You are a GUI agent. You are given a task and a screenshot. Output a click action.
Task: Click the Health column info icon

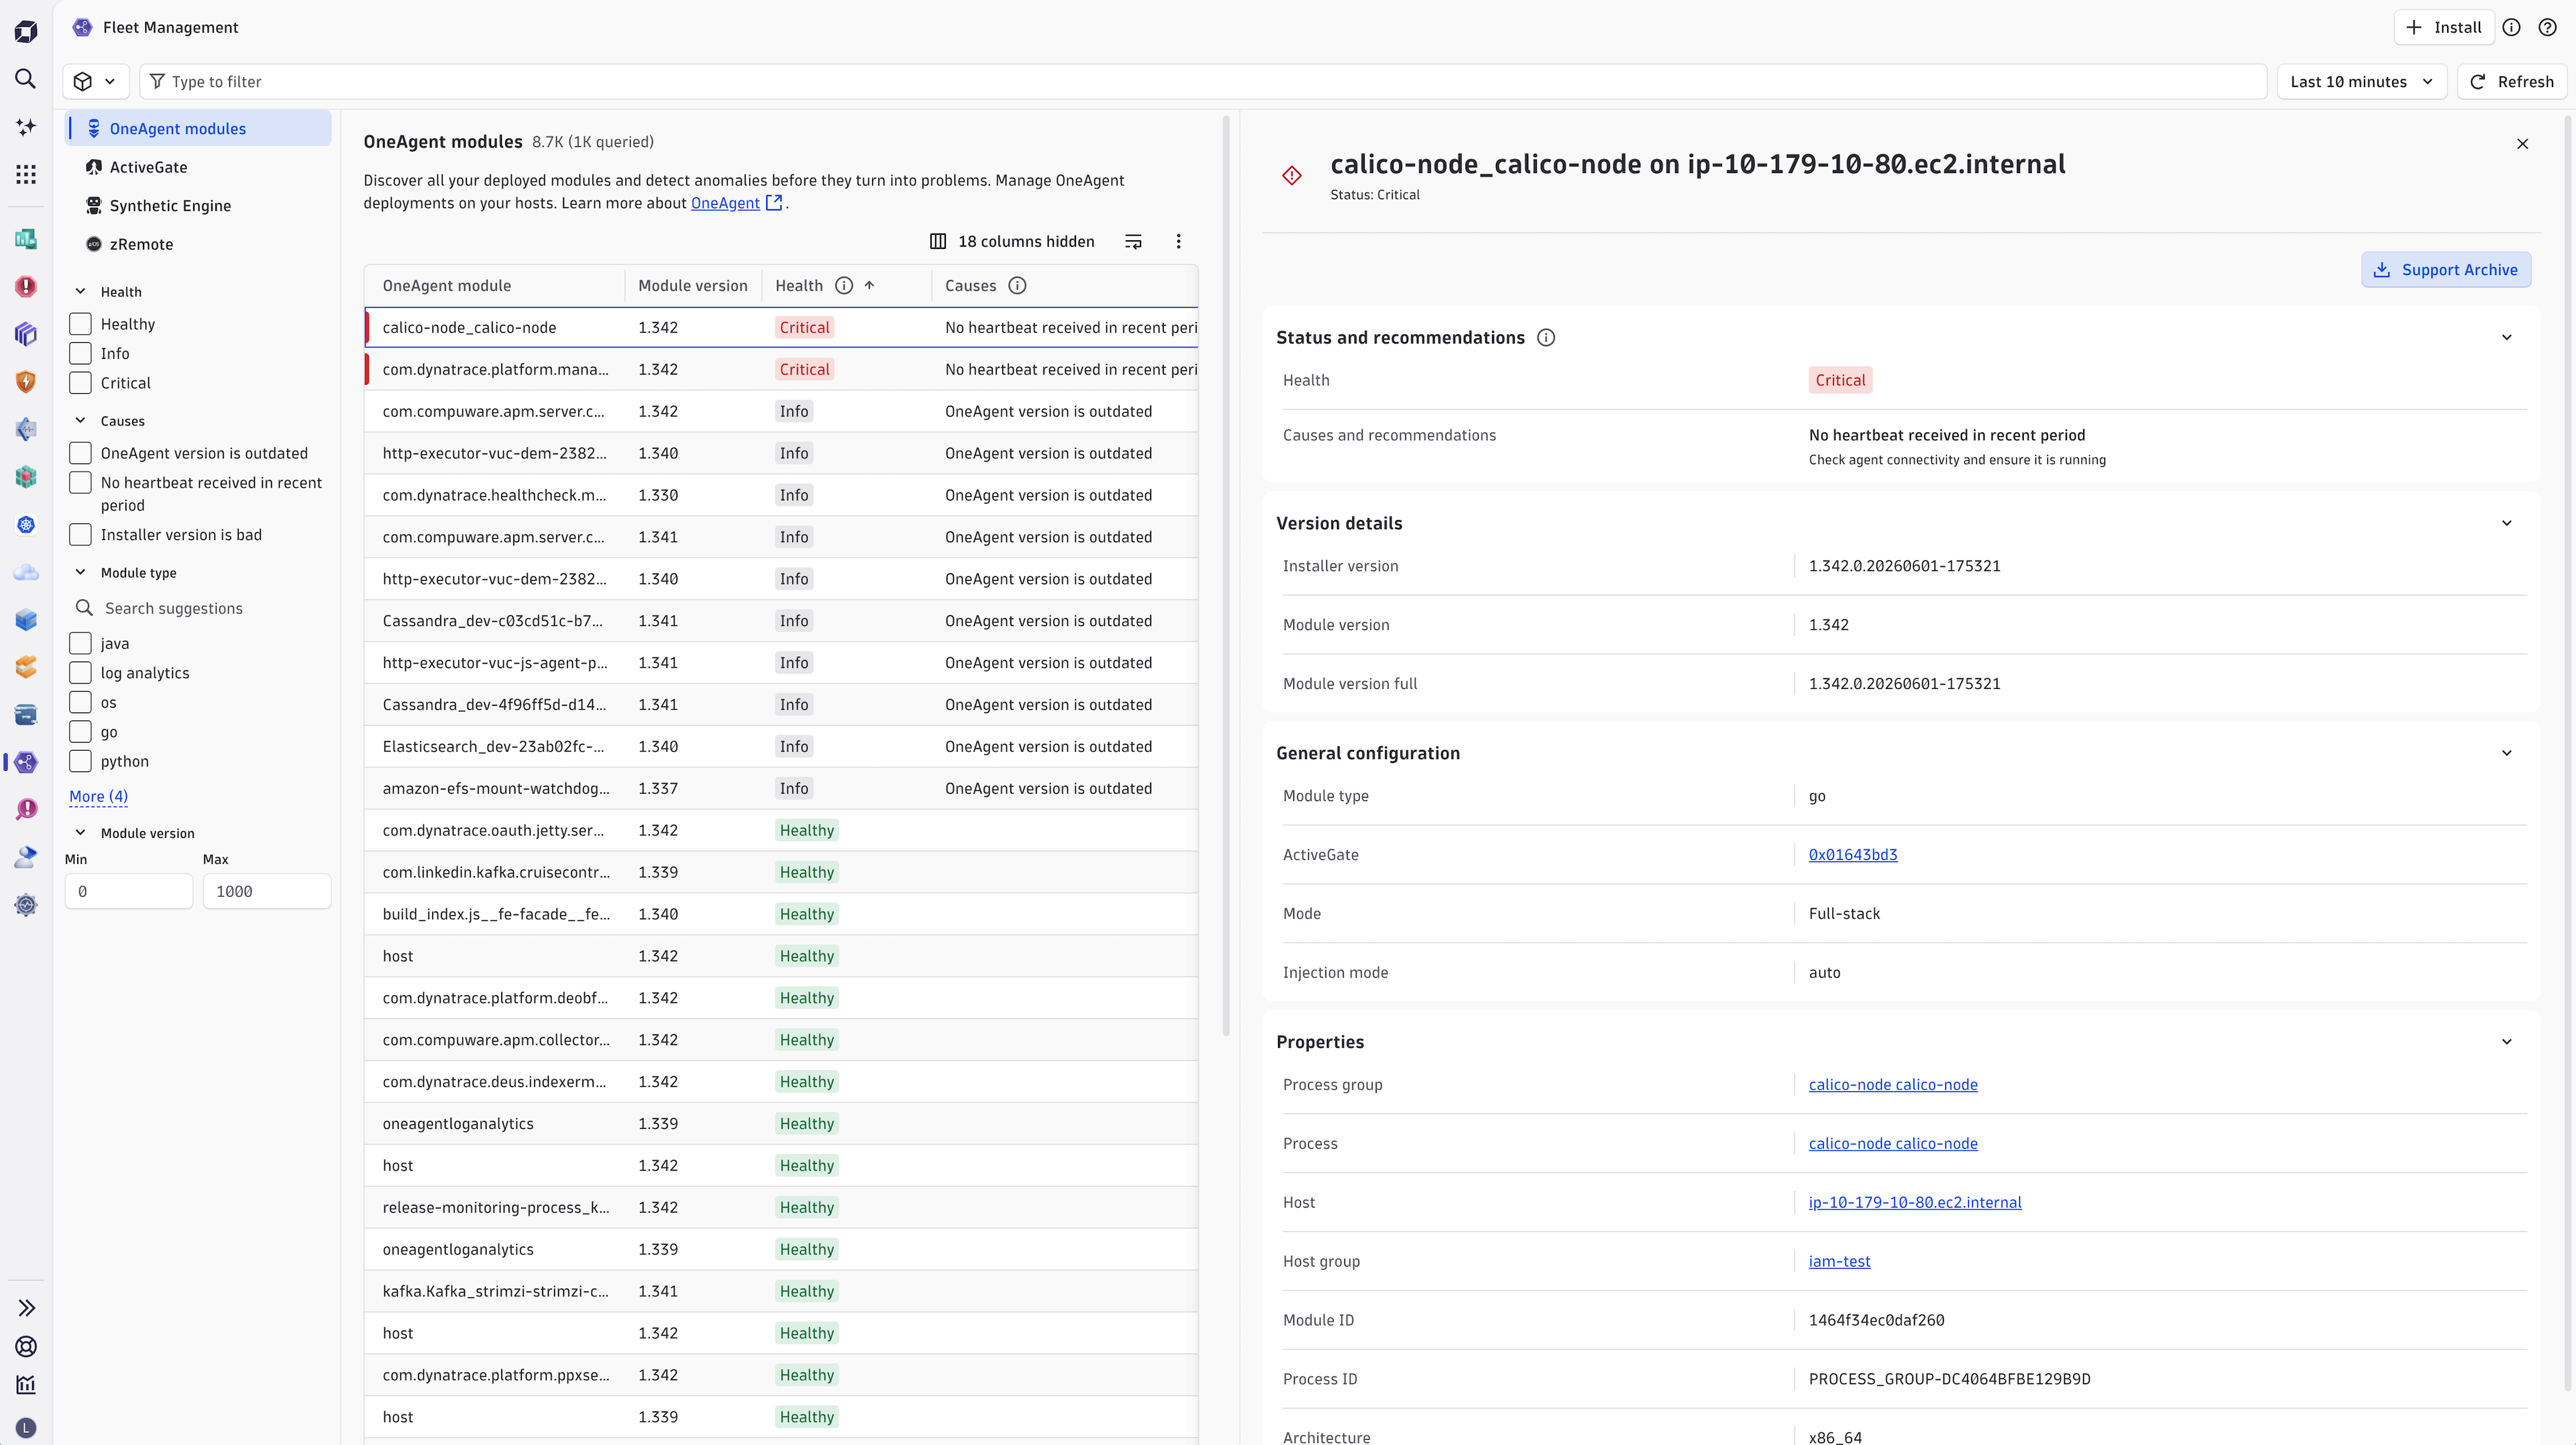[x=844, y=286]
